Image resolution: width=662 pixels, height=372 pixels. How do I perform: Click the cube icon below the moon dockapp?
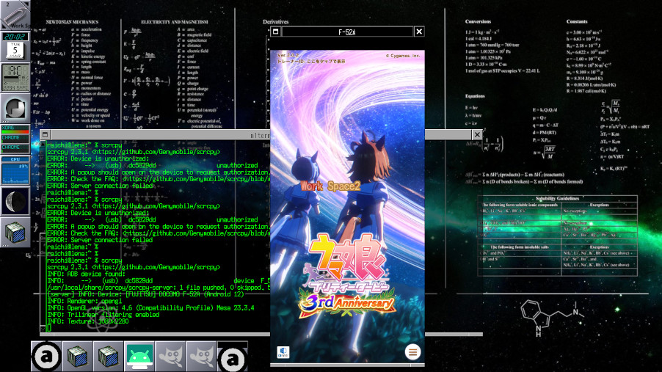15,232
